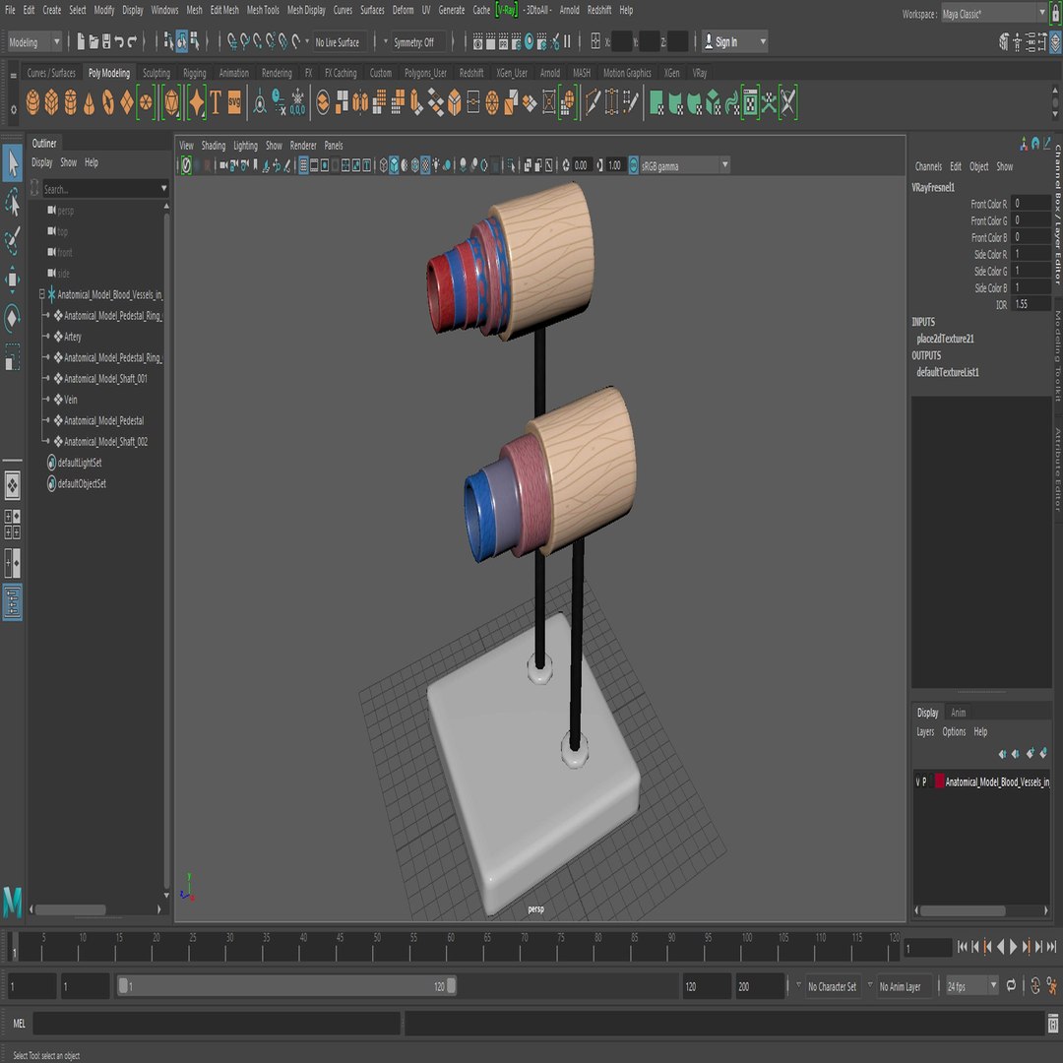
Task: Click the IPR render icon
Action: coord(504,42)
